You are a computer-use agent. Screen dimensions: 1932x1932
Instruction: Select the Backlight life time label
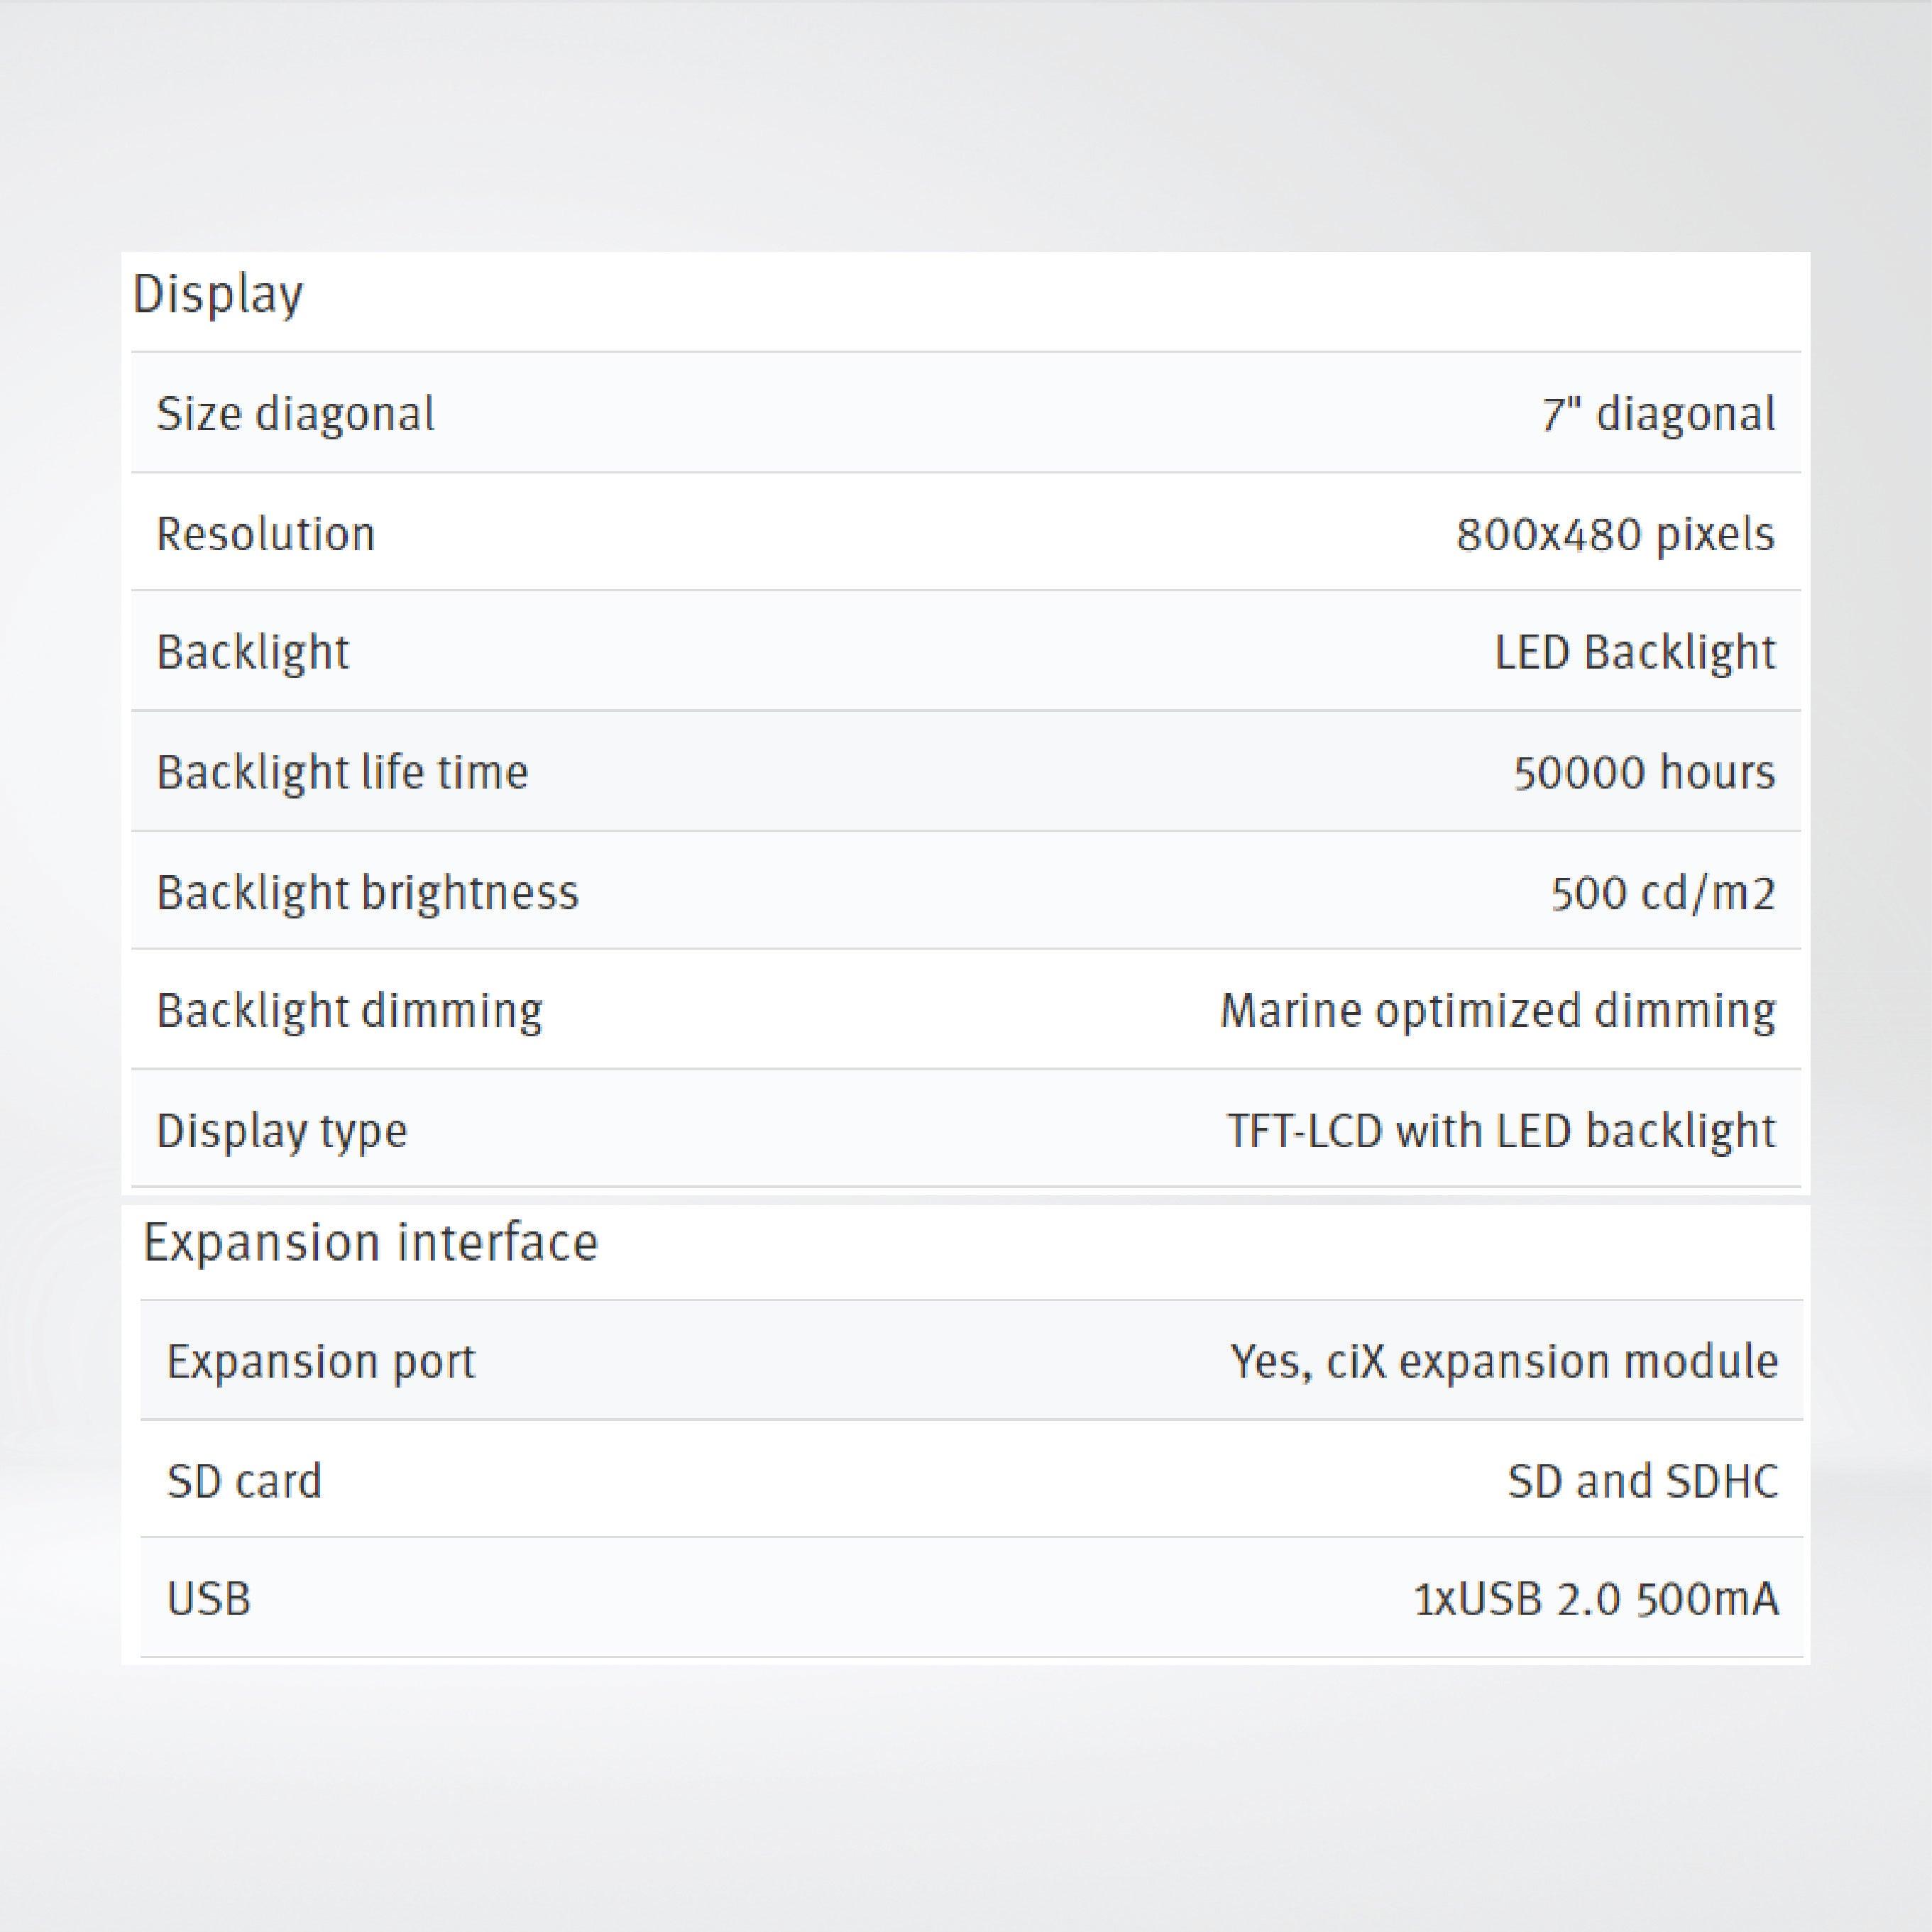point(342,772)
